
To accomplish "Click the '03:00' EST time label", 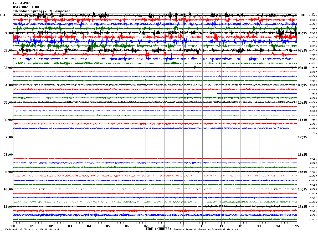I will 8,68.
